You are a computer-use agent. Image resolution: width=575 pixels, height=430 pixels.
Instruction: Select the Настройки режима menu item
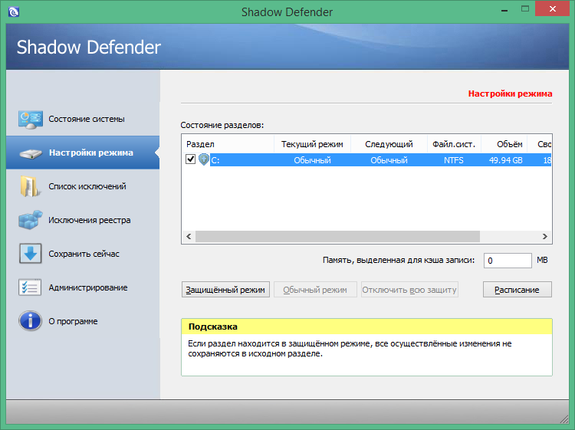[x=83, y=153]
